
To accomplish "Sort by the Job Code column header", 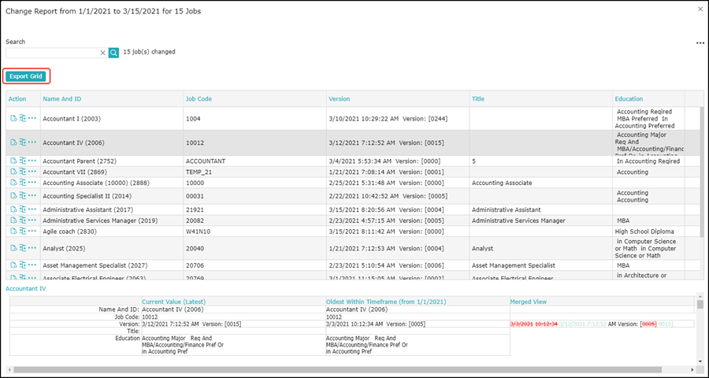I will pos(199,99).
